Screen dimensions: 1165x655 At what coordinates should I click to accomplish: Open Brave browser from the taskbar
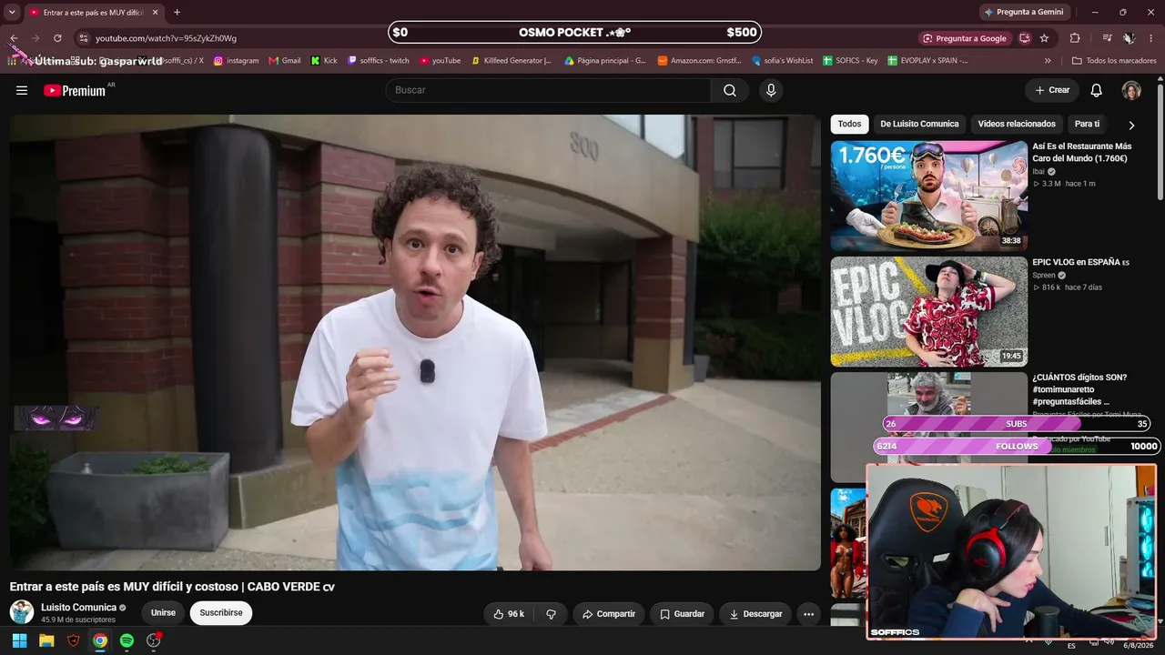(74, 640)
